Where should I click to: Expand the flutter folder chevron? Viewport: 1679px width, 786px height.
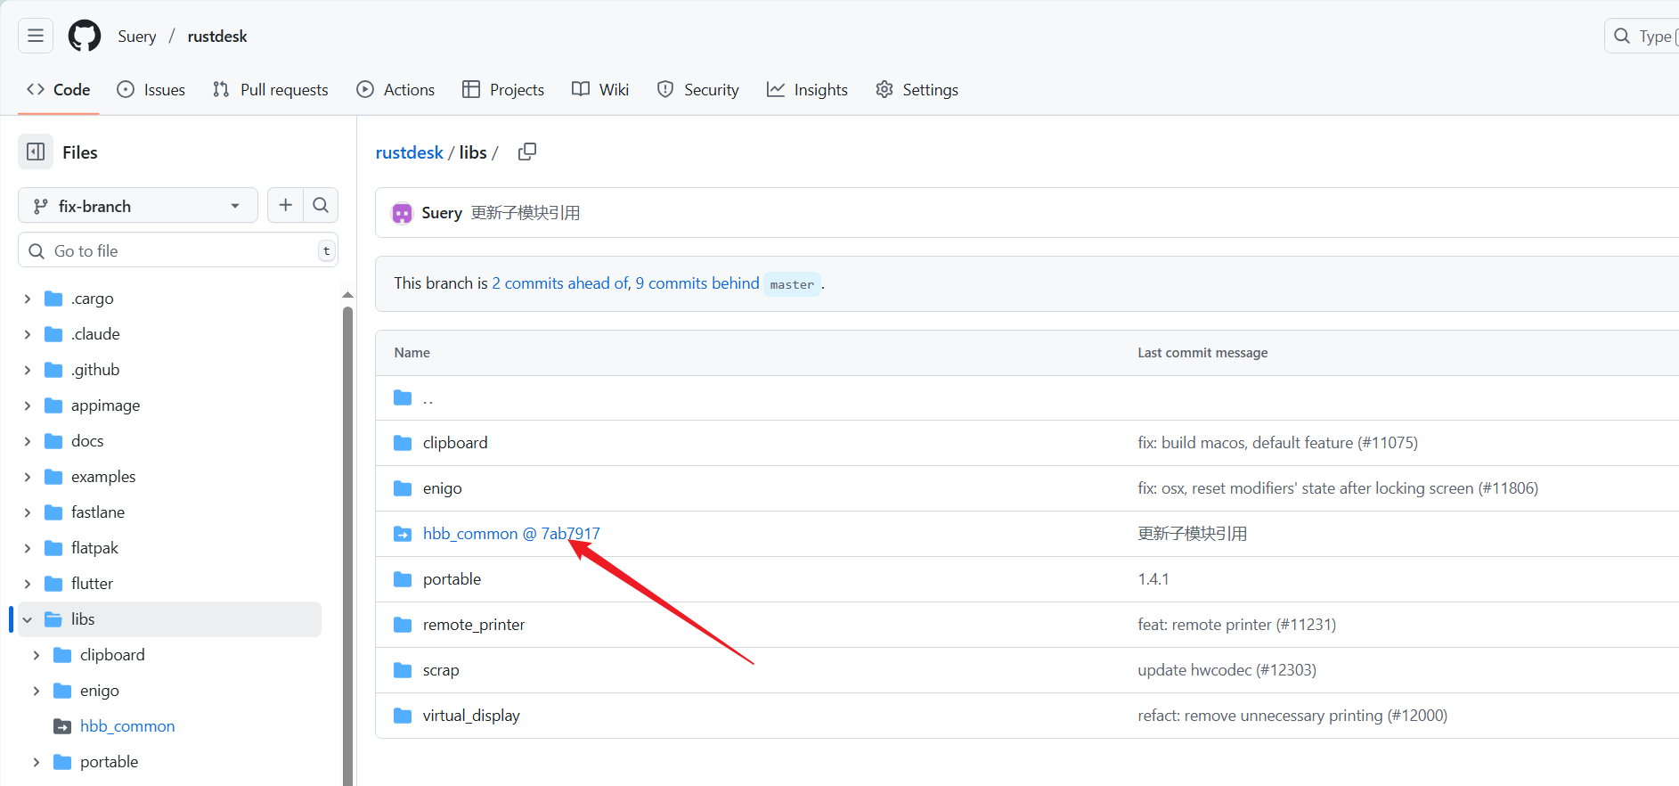[28, 584]
